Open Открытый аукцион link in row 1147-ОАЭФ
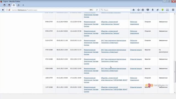 pyautogui.click(x=136, y=87)
